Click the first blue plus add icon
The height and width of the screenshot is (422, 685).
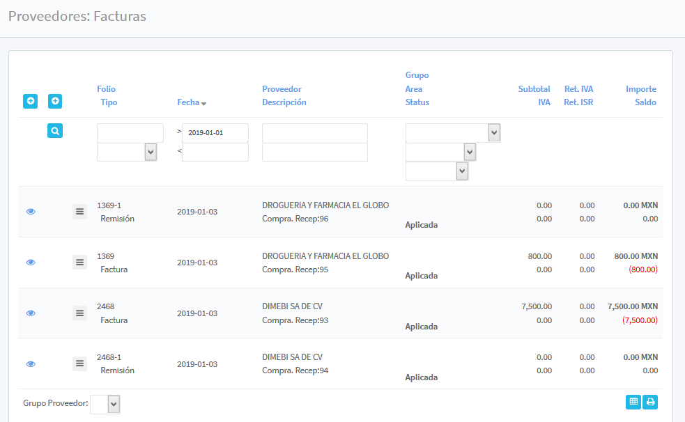[30, 102]
